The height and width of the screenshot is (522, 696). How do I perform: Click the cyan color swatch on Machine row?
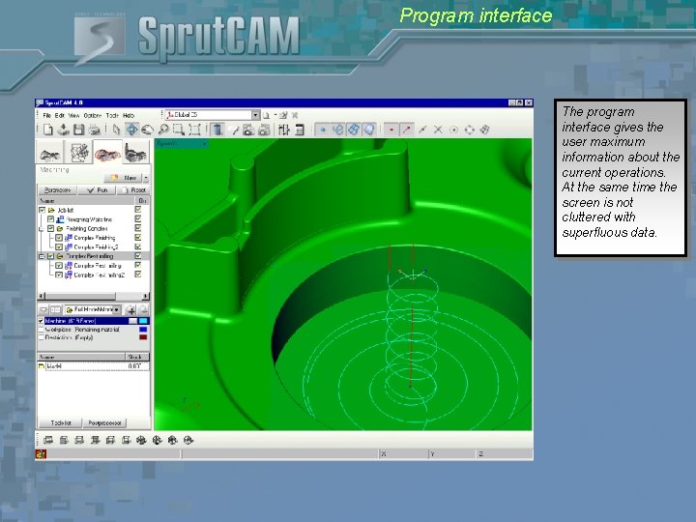coord(143,321)
